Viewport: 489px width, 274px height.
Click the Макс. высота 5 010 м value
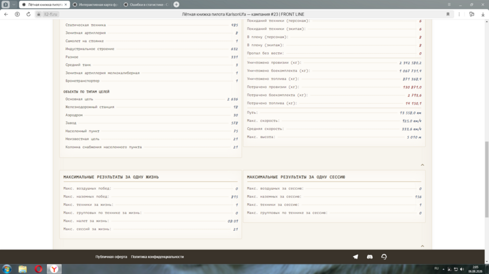(414, 137)
